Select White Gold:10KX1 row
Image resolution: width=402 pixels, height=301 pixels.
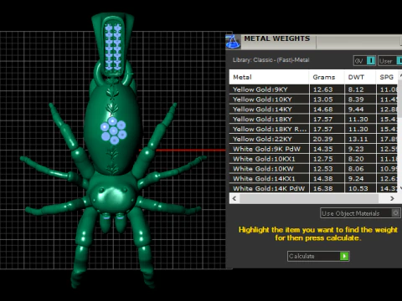coord(313,159)
